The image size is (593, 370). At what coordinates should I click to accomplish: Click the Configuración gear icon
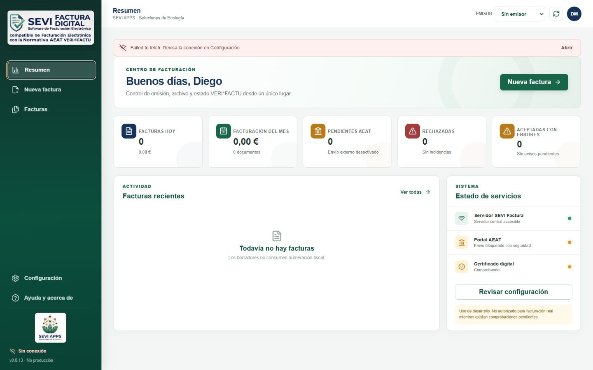(16, 278)
